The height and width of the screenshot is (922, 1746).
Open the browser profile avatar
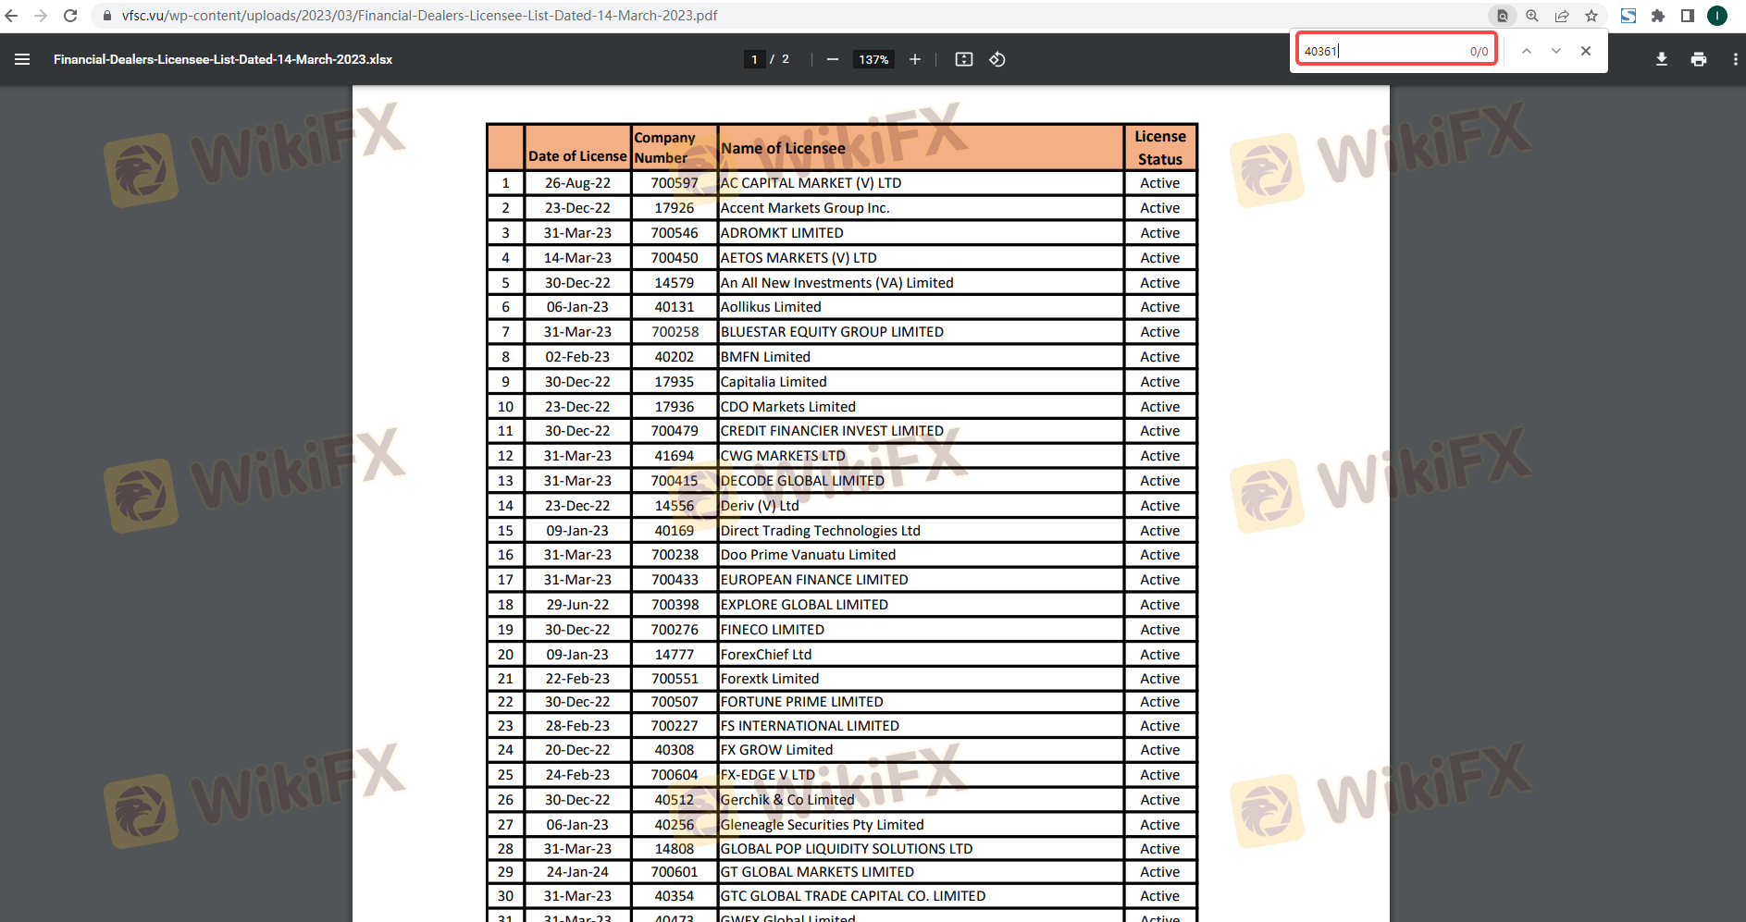1717,16
